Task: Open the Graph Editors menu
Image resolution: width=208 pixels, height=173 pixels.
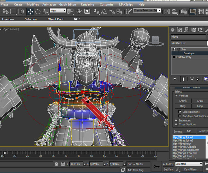Action: (x=68, y=4)
